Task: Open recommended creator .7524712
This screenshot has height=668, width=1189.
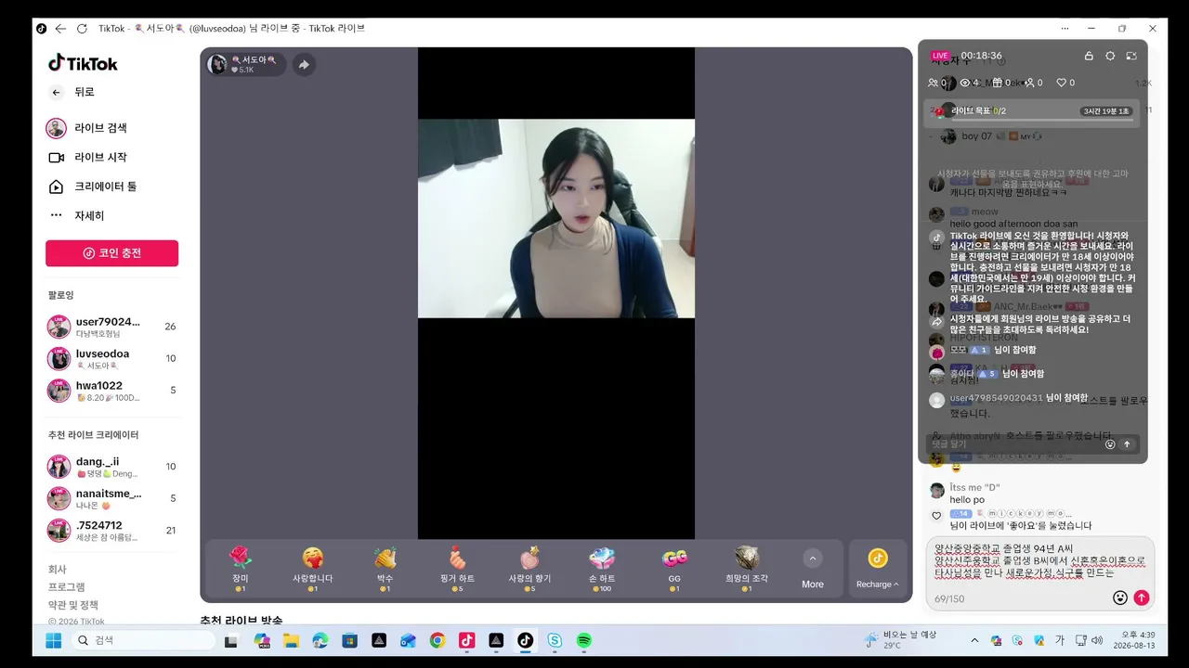Action: point(111,531)
